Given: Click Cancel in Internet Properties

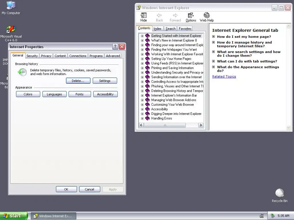Looking at the screenshot, I should [90, 189].
